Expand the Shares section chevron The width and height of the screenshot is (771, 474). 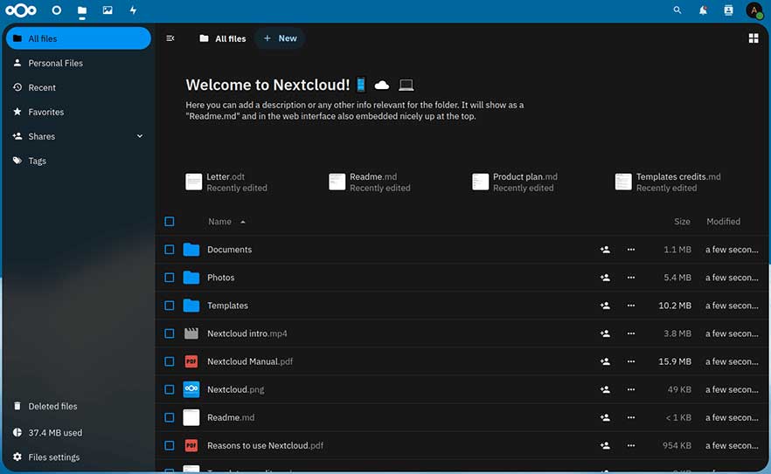140,136
